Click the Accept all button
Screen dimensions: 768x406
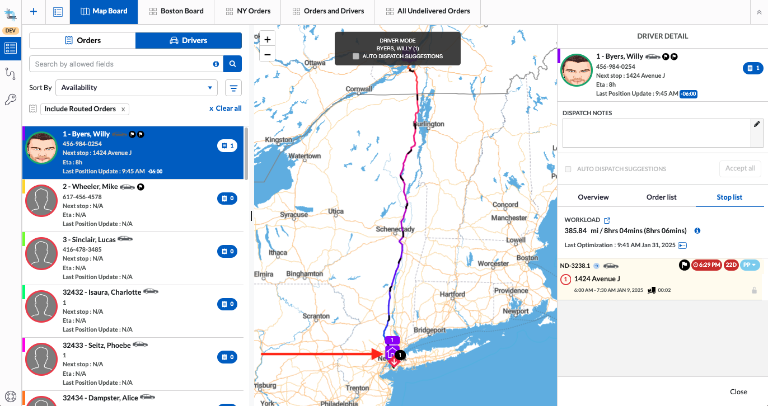click(741, 168)
